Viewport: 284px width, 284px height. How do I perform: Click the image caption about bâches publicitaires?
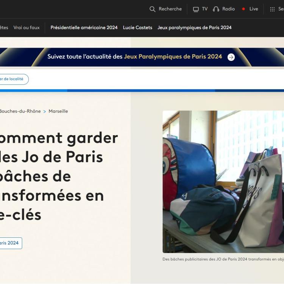click(223, 259)
